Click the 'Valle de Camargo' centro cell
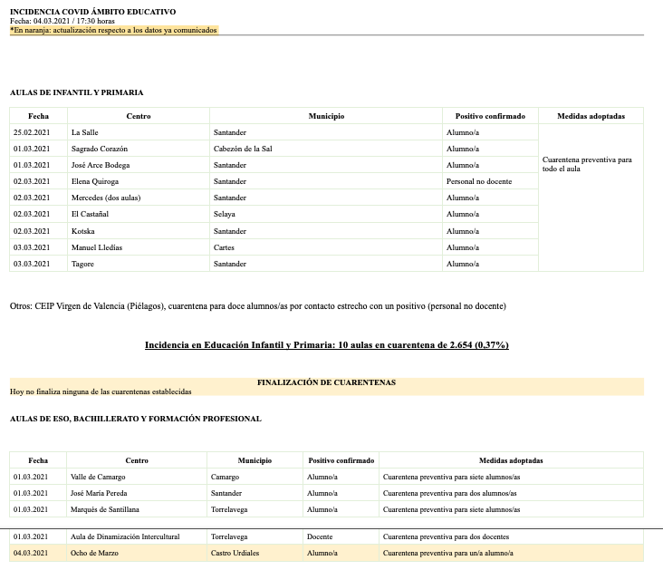The height and width of the screenshot is (570, 663). pyautogui.click(x=98, y=477)
